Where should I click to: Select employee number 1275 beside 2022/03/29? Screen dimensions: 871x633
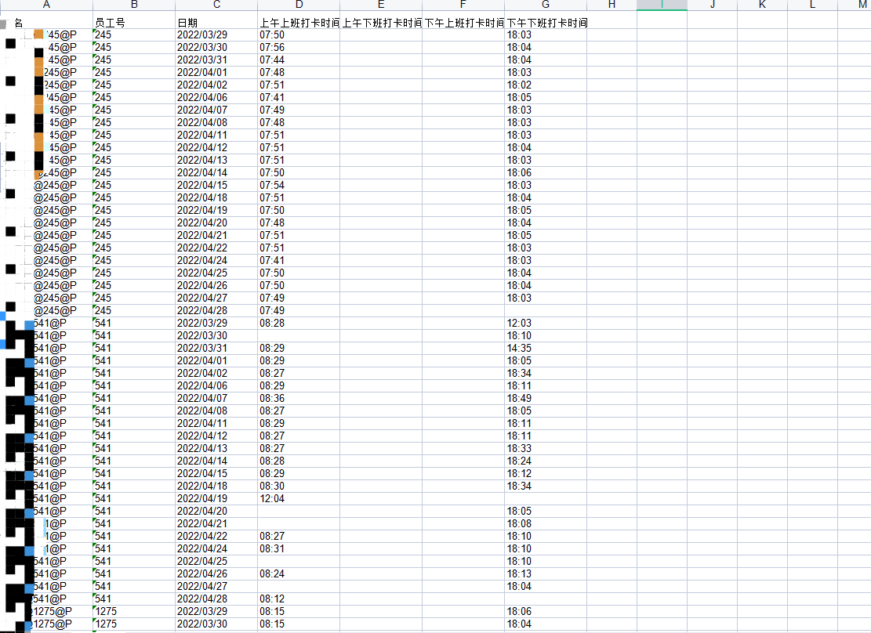point(134,611)
